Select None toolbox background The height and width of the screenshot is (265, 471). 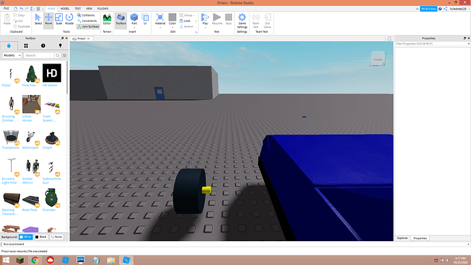(56, 237)
